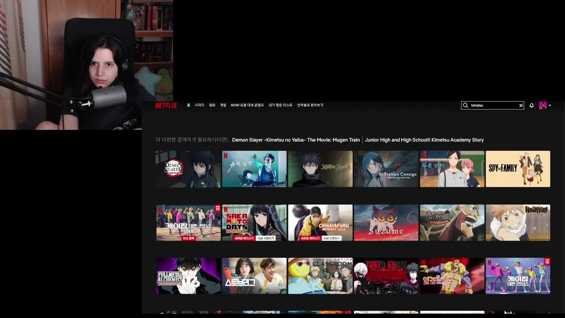Open El Tiempo Contigo thumbnail
Screen dimensions: 565x318
[386, 169]
